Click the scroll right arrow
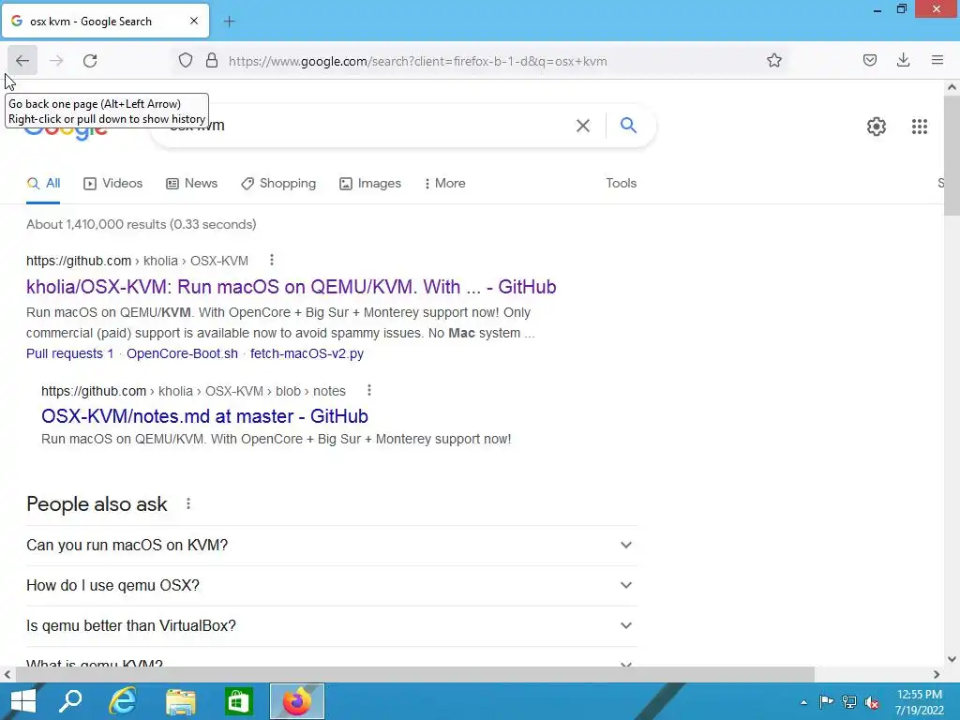This screenshot has height=720, width=960. tap(937, 674)
